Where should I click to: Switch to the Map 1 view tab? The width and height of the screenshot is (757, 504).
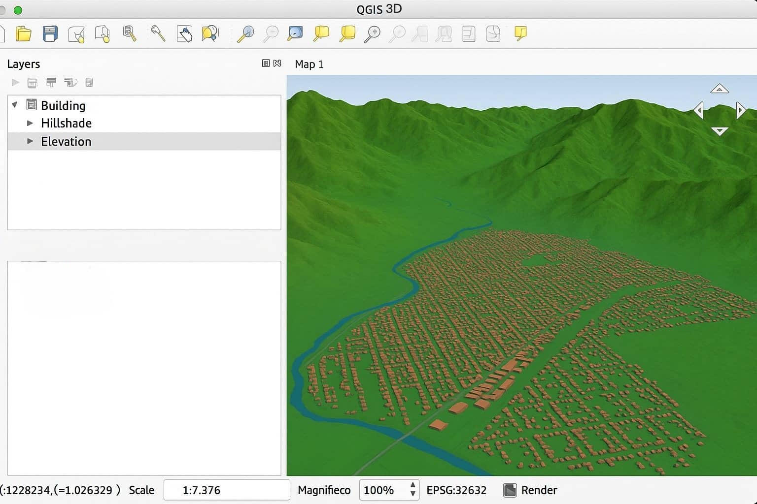pyautogui.click(x=309, y=64)
